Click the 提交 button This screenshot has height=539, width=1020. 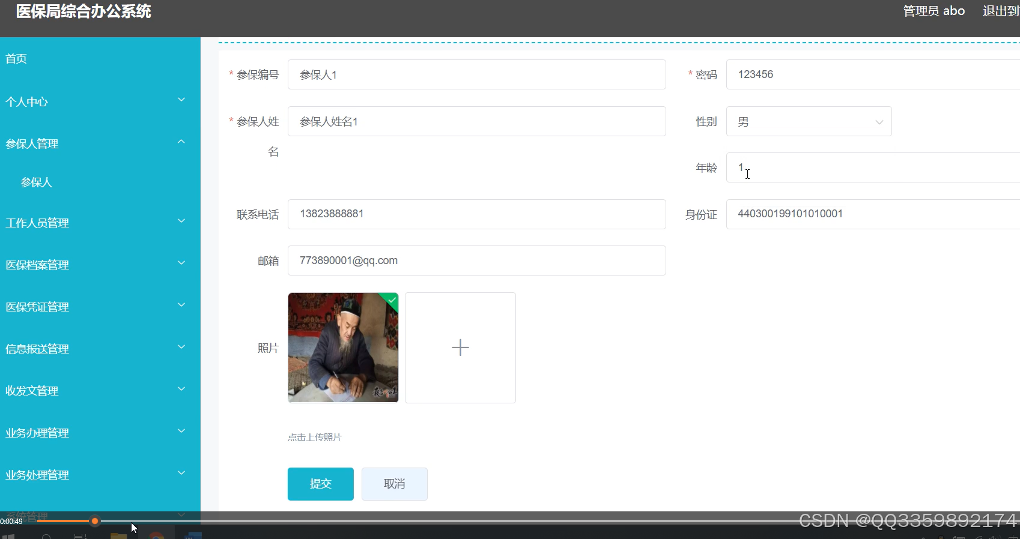[321, 484]
